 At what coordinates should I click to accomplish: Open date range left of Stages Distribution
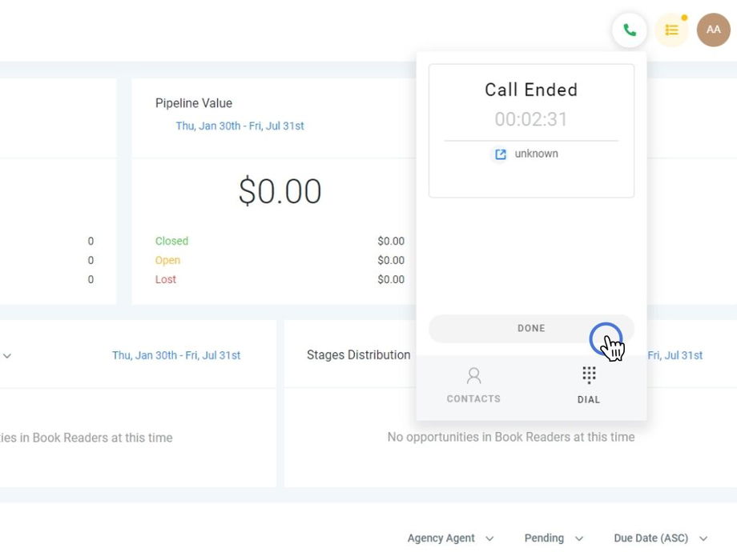(x=176, y=355)
